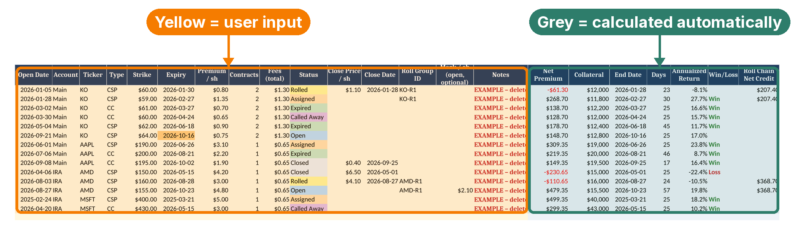Select the Strike column header
The height and width of the screenshot is (236, 794).
[142, 75]
